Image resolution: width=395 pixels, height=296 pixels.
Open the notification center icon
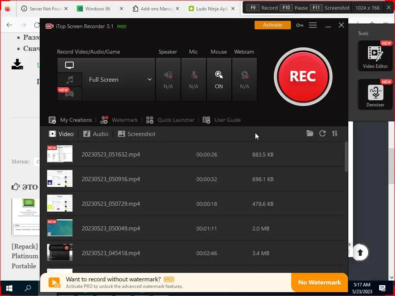(382, 288)
